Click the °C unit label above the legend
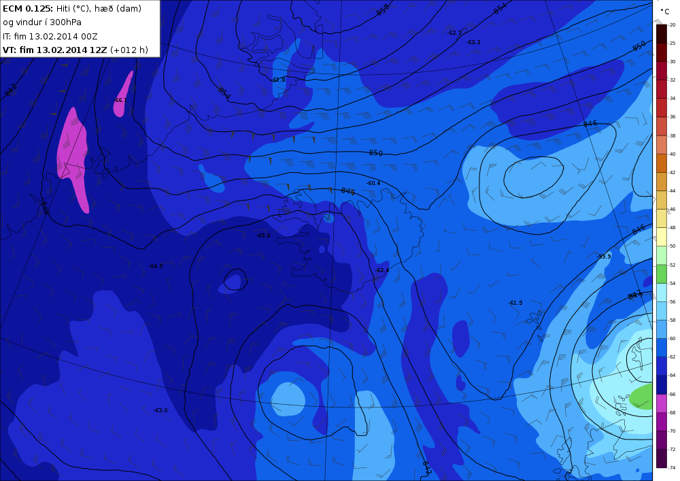 pos(665,12)
